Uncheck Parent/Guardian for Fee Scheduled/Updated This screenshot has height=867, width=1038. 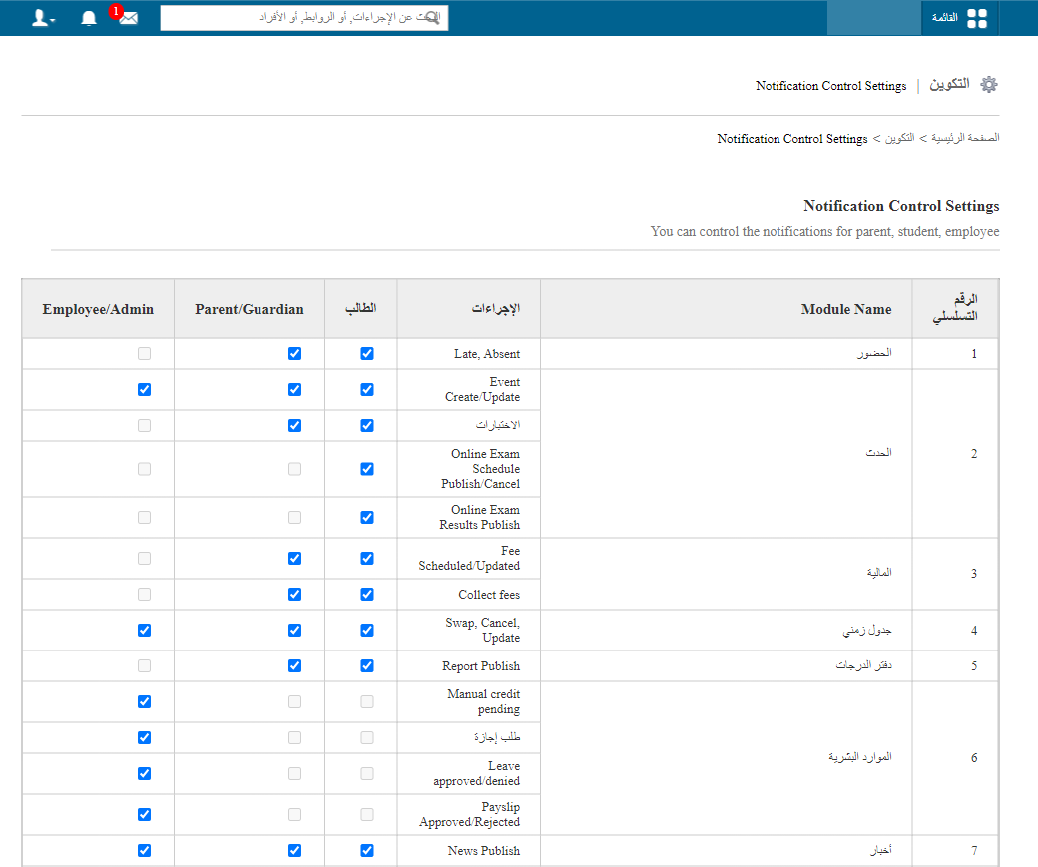click(x=294, y=558)
